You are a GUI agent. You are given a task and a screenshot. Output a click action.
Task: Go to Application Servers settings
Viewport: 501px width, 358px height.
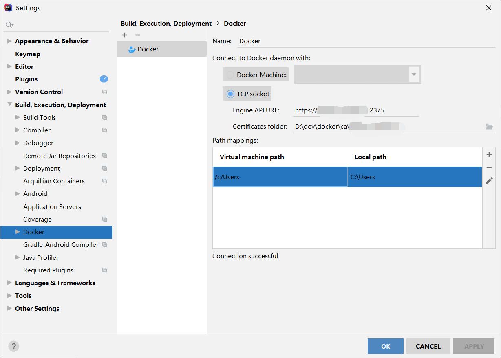(52, 206)
